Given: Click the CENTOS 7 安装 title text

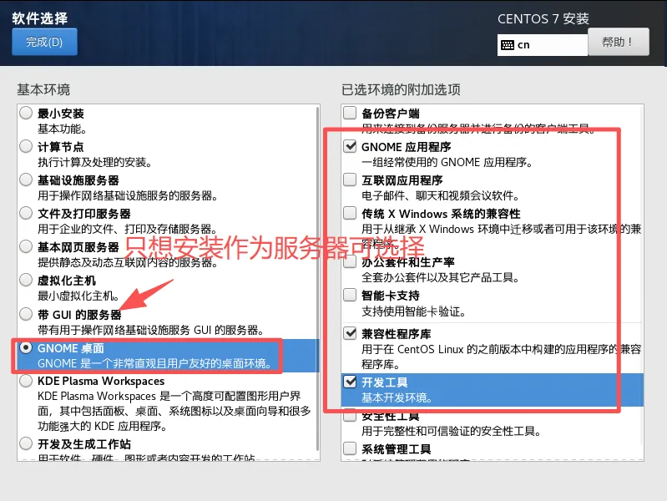Looking at the screenshot, I should click(x=543, y=18).
